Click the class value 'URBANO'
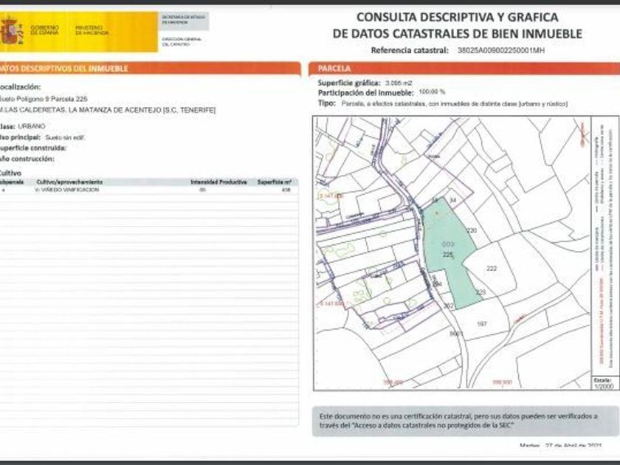Image resolution: width=620 pixels, height=465 pixels. [32, 126]
